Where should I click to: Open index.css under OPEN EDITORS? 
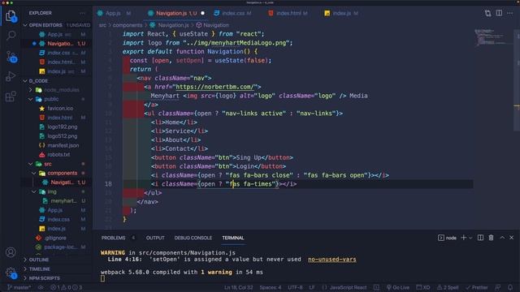[x=58, y=53]
